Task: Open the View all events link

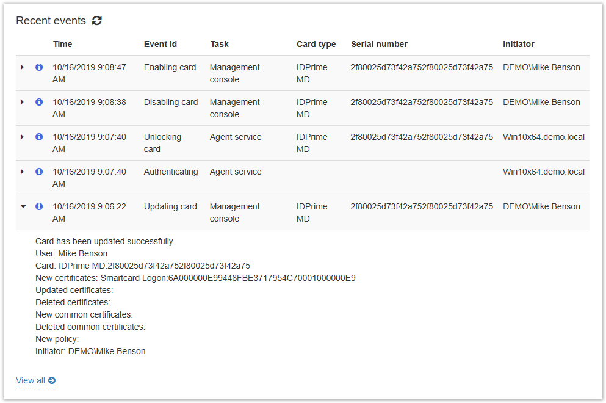Action: [31, 380]
